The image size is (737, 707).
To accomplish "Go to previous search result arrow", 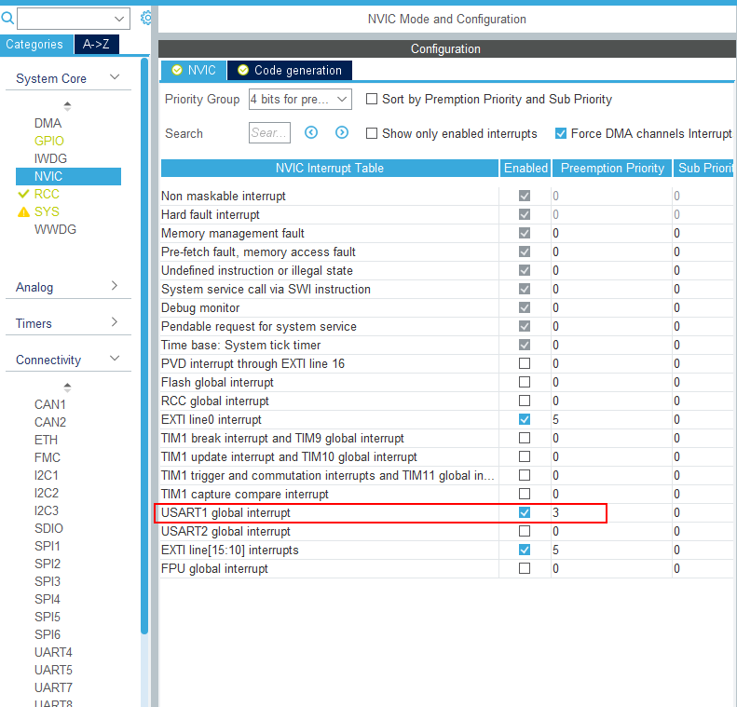I will 311,132.
